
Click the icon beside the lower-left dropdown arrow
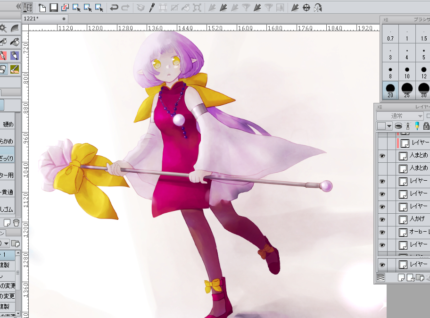coord(16,243)
